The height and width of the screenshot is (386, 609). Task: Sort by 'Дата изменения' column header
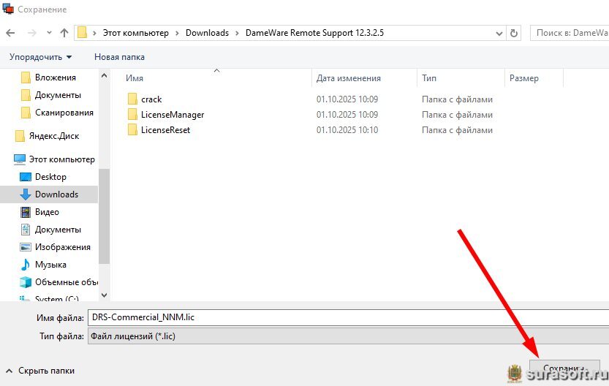pyautogui.click(x=349, y=78)
